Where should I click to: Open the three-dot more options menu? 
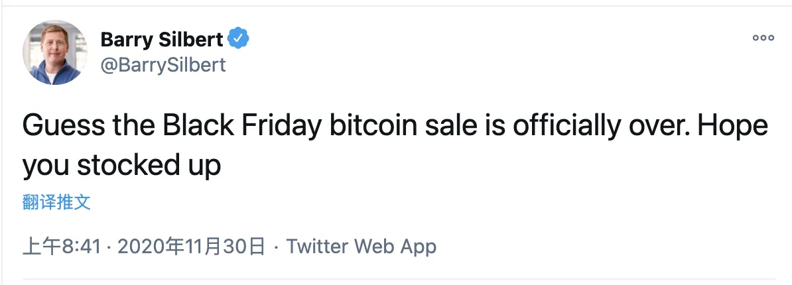763,38
